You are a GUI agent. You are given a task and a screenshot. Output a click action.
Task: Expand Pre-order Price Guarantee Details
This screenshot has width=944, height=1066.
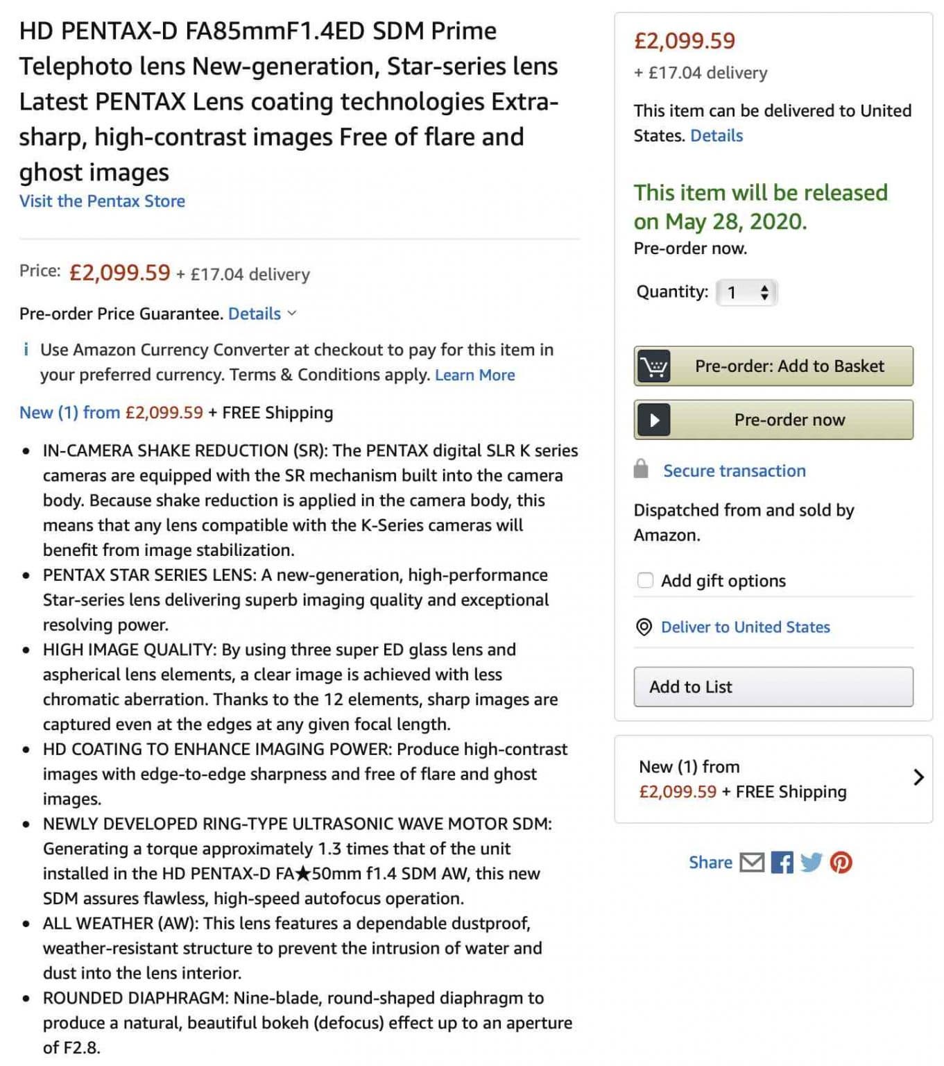(261, 314)
